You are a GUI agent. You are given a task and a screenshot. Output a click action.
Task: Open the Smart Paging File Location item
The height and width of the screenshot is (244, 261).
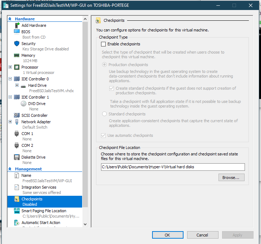coord(44,211)
